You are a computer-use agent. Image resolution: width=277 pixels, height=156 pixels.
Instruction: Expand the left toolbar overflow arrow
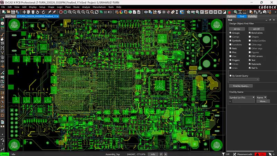tap(2, 135)
